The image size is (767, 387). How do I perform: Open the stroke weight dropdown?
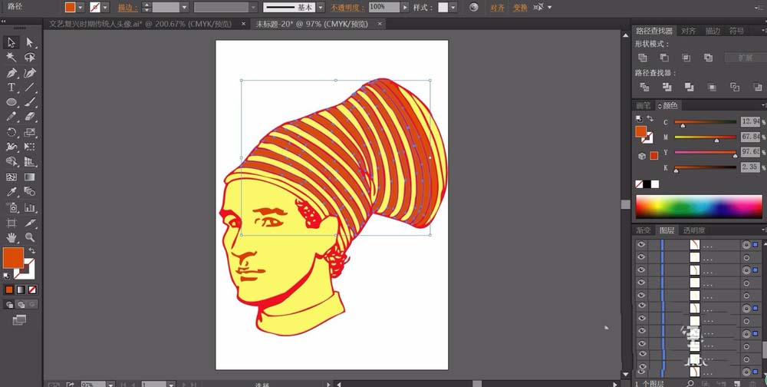184,8
